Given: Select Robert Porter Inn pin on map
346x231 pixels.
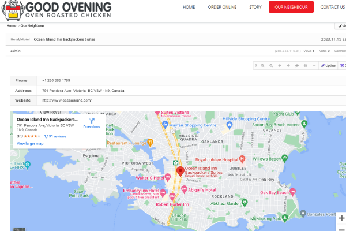Looking at the screenshot, I should click(172, 196).
